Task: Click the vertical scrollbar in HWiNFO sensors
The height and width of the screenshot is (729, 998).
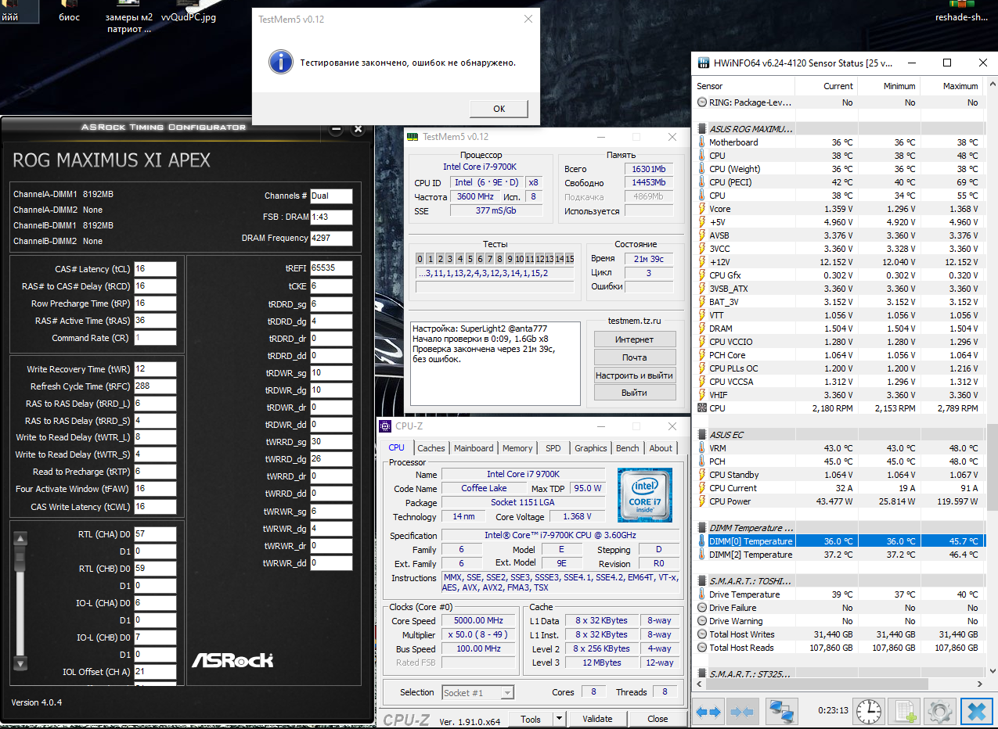Action: click(x=992, y=468)
